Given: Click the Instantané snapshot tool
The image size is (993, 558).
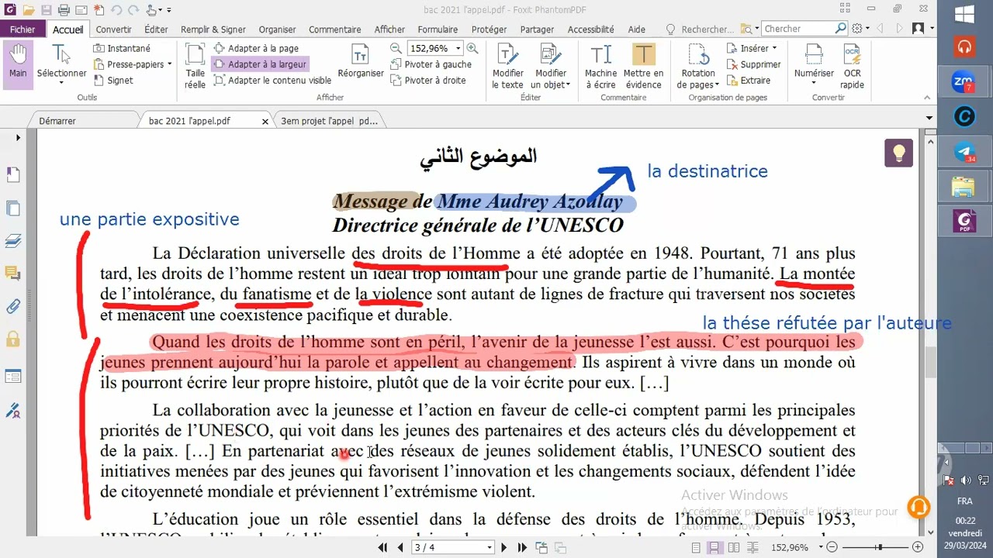Looking at the screenshot, I should [x=122, y=48].
